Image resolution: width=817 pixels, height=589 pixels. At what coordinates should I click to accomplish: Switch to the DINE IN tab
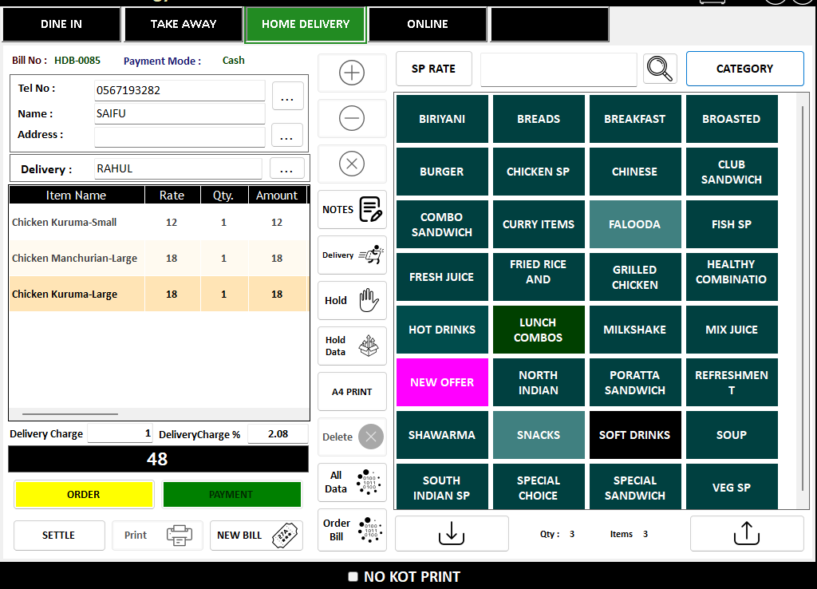pos(61,24)
